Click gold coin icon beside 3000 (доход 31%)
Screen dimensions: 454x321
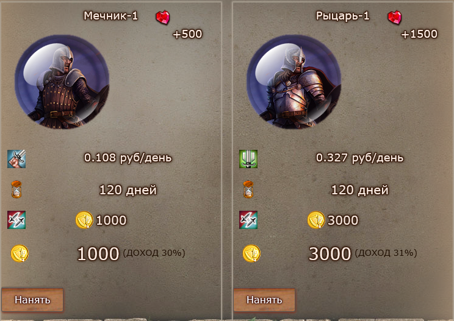(251, 253)
